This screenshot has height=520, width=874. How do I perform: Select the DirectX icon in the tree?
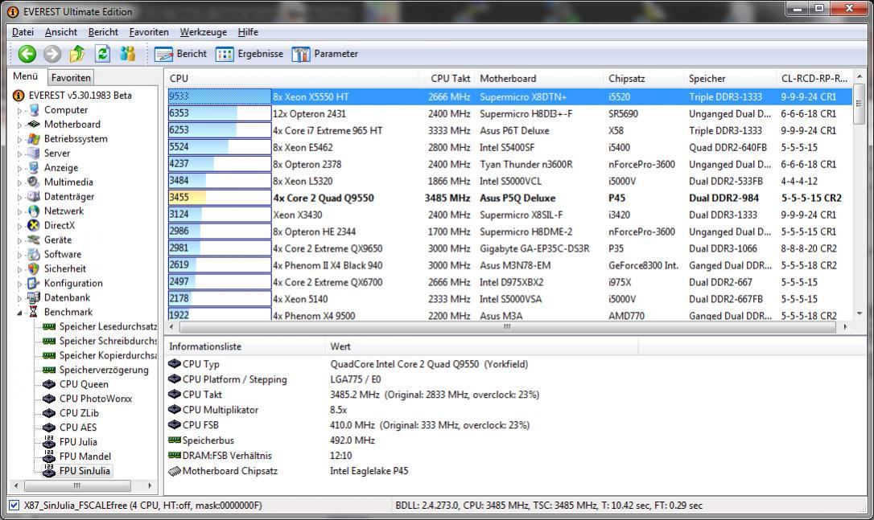pos(34,226)
